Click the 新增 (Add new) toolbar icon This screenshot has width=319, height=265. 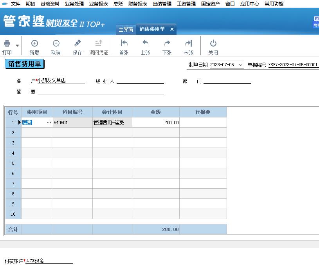pyautogui.click(x=34, y=43)
